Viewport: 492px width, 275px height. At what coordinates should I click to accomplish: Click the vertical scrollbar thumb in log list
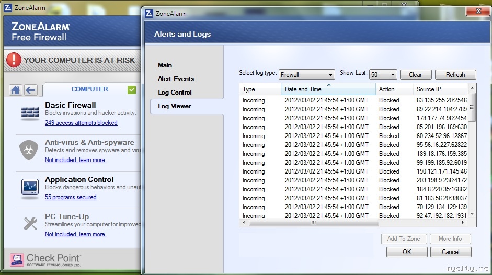pos(472,107)
